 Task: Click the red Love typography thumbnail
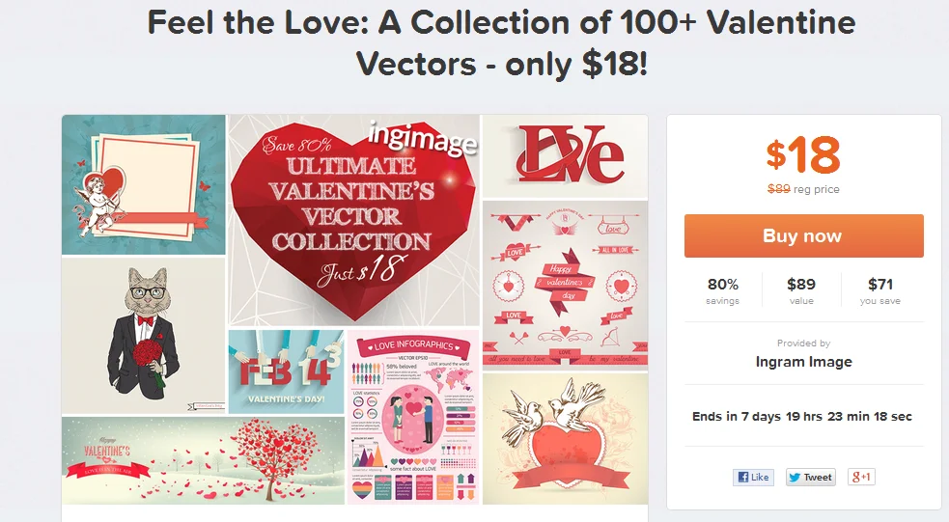[x=566, y=156]
